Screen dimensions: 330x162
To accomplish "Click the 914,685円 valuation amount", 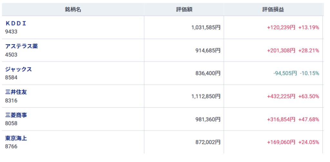I will (208, 50).
